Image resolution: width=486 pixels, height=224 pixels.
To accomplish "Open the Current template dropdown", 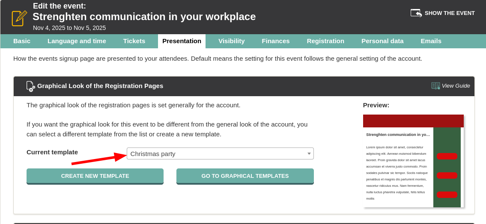I will click(x=220, y=153).
